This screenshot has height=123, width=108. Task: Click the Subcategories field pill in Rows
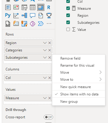[28, 58]
